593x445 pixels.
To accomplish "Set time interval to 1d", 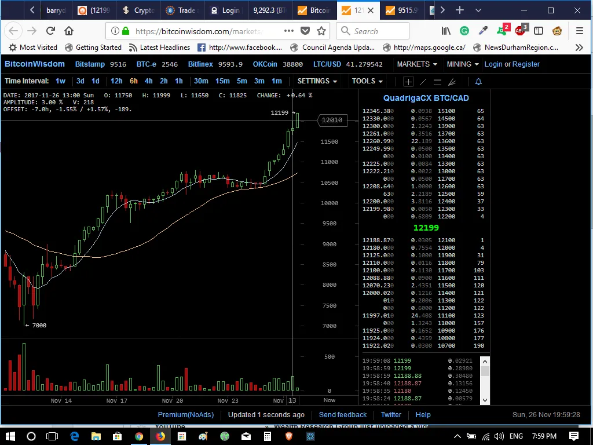I will pos(96,81).
